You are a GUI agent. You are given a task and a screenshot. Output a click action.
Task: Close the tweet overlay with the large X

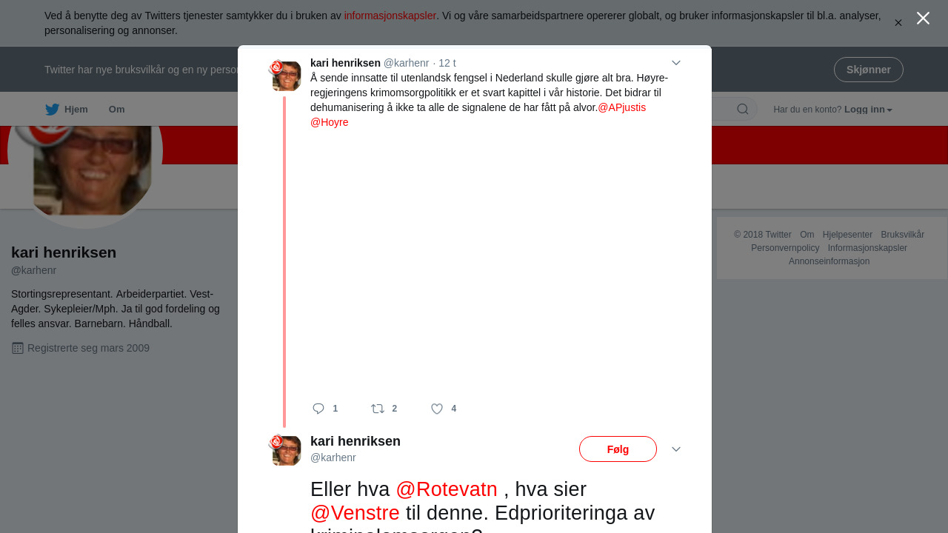tap(923, 19)
